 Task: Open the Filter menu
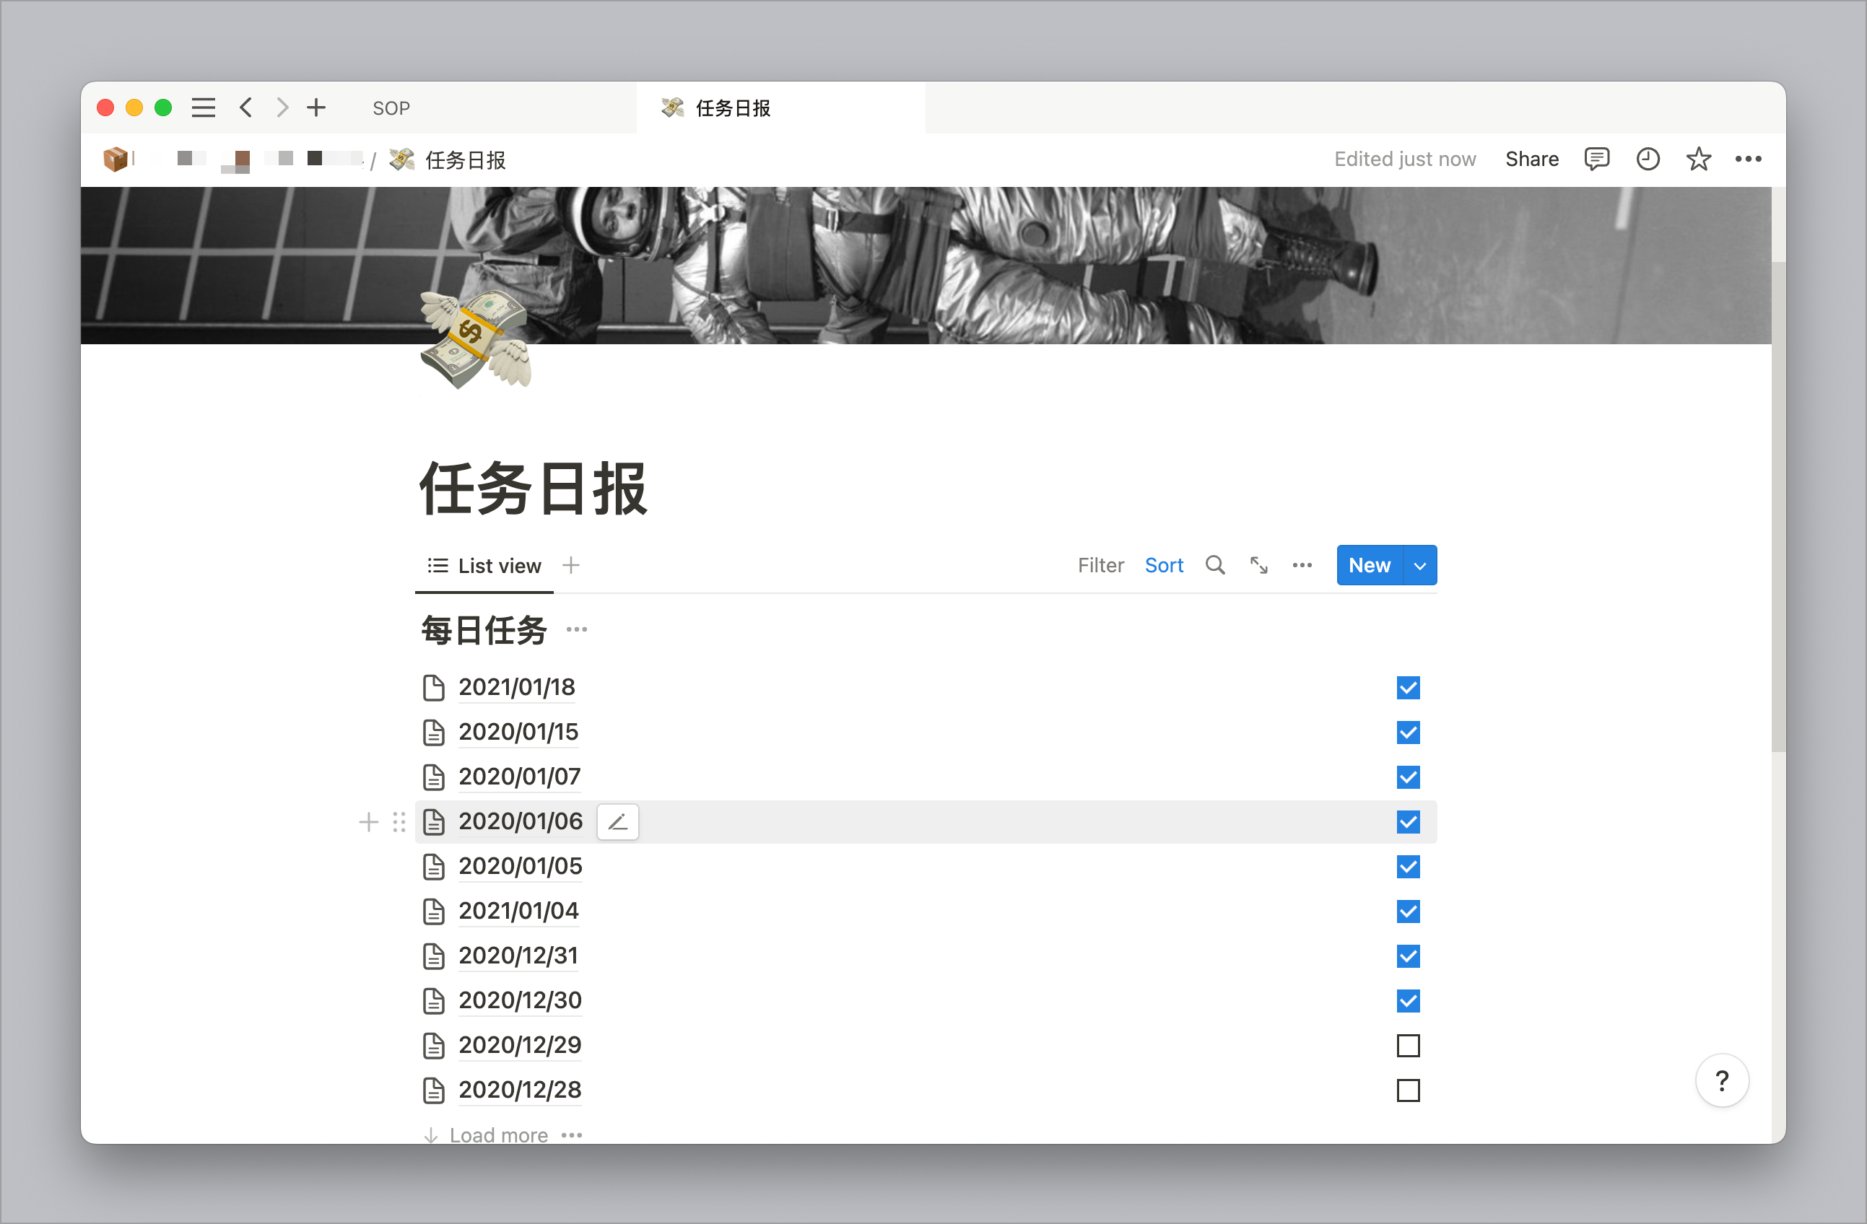click(x=1100, y=565)
